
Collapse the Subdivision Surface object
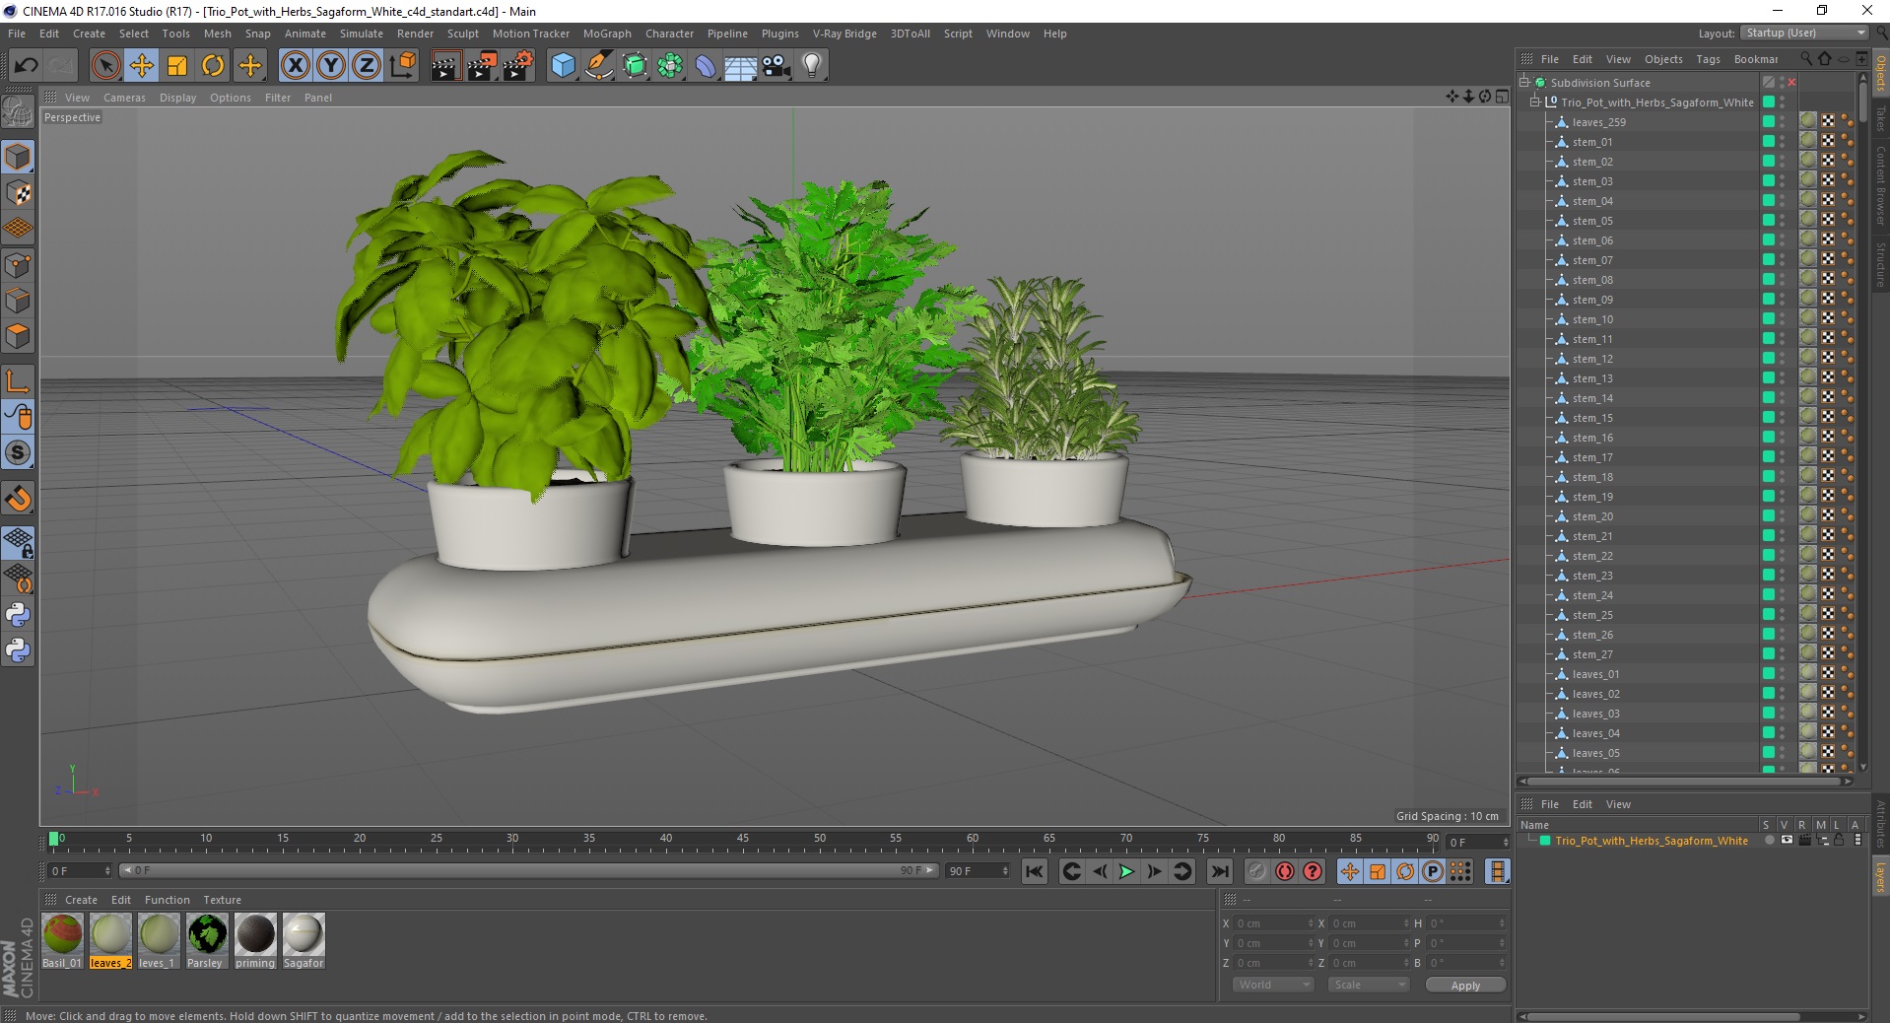point(1524,82)
